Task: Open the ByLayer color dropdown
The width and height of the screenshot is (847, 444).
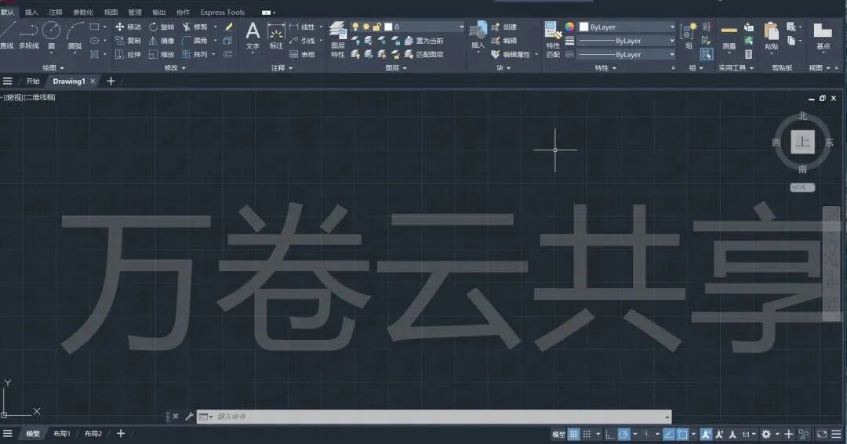Action: click(627, 27)
